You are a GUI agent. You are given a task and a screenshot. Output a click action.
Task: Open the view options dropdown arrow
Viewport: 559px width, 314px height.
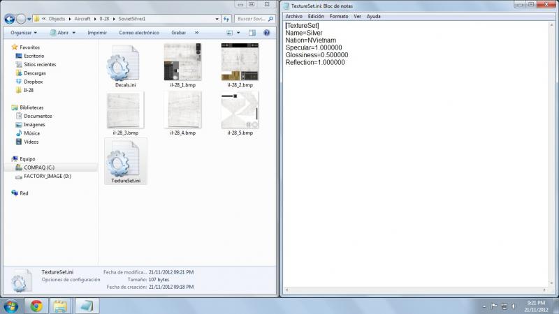coord(238,33)
